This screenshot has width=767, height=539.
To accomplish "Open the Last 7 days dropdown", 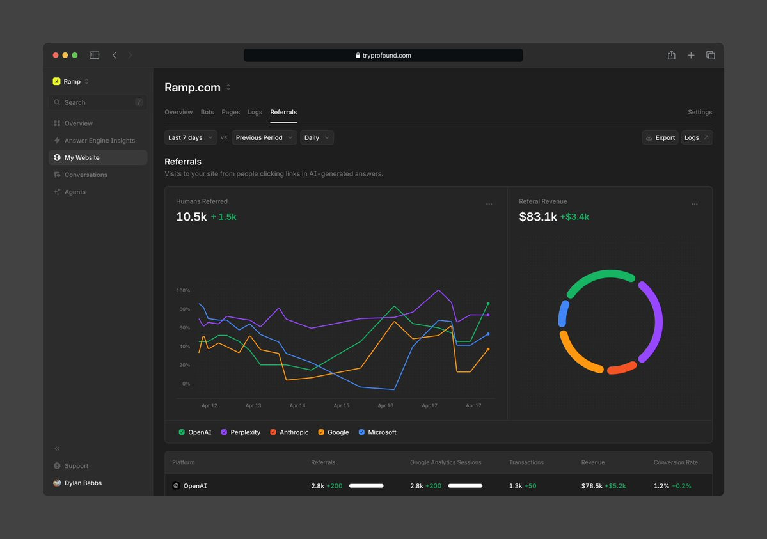I will [x=191, y=137].
